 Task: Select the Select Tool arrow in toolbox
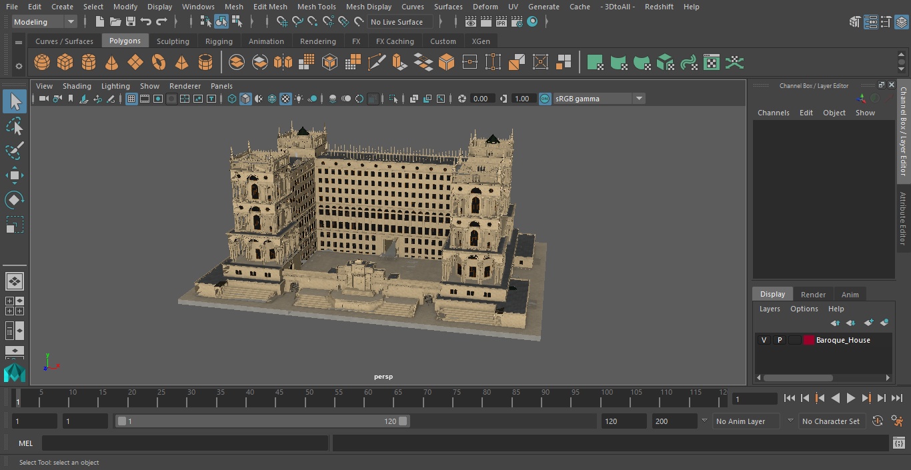15,101
